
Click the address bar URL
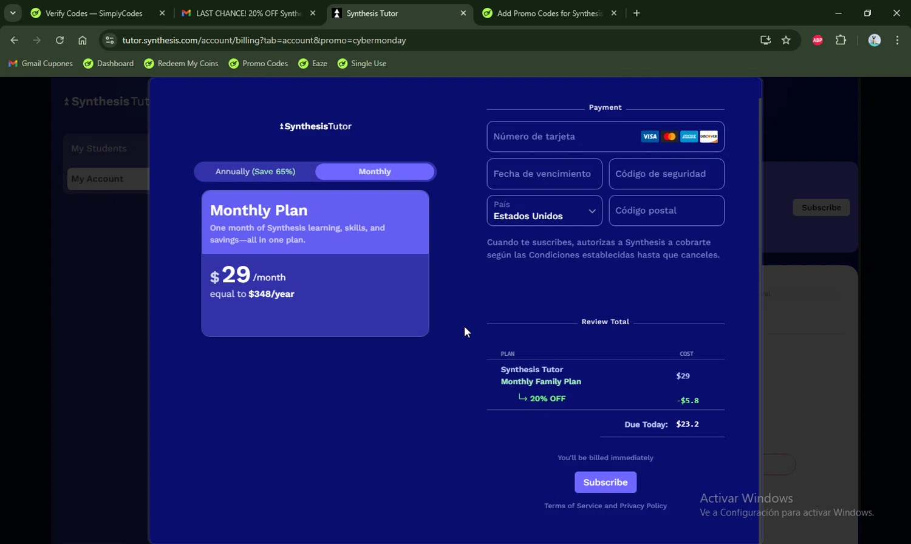[264, 40]
